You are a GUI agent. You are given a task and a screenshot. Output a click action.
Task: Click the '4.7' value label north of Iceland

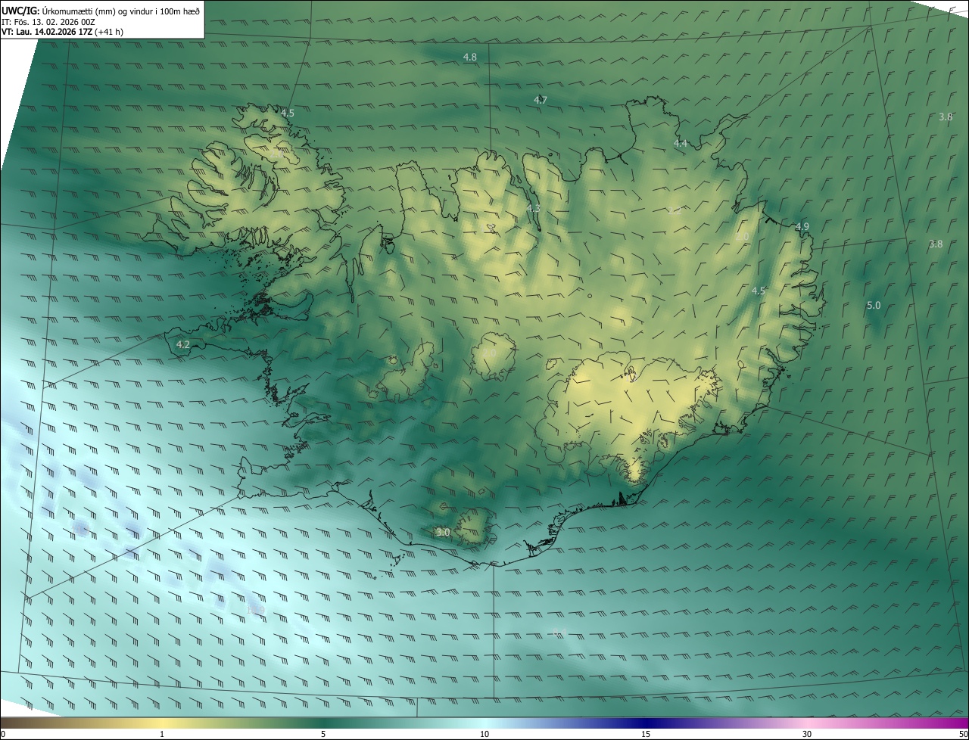click(541, 100)
